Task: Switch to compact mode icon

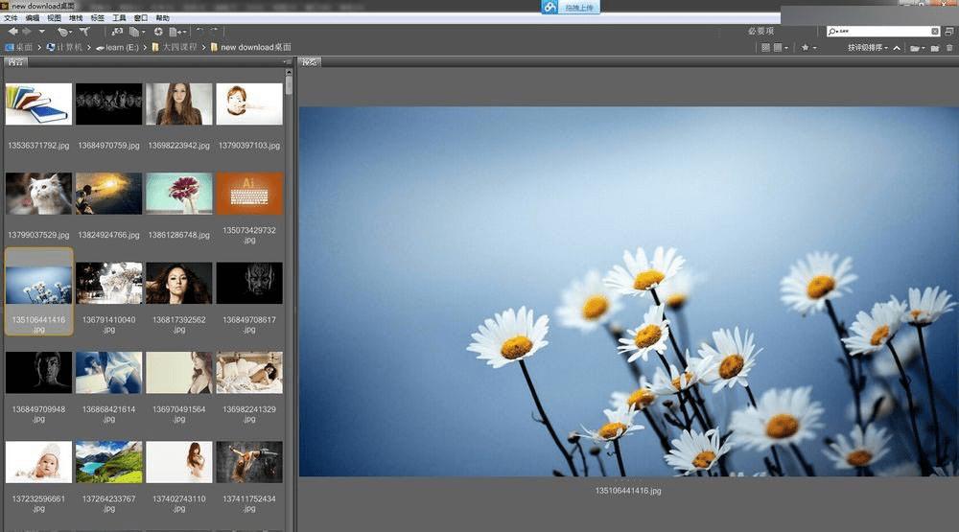Action: point(949,31)
